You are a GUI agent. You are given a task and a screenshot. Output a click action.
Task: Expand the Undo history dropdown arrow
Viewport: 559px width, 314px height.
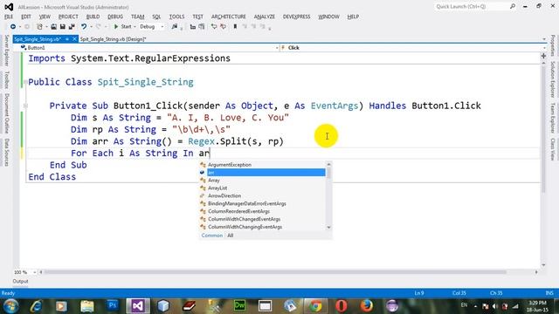click(x=91, y=27)
